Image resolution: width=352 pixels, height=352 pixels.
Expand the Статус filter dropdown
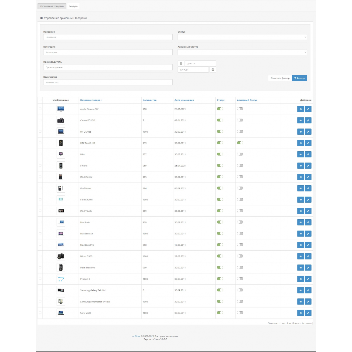(242, 37)
